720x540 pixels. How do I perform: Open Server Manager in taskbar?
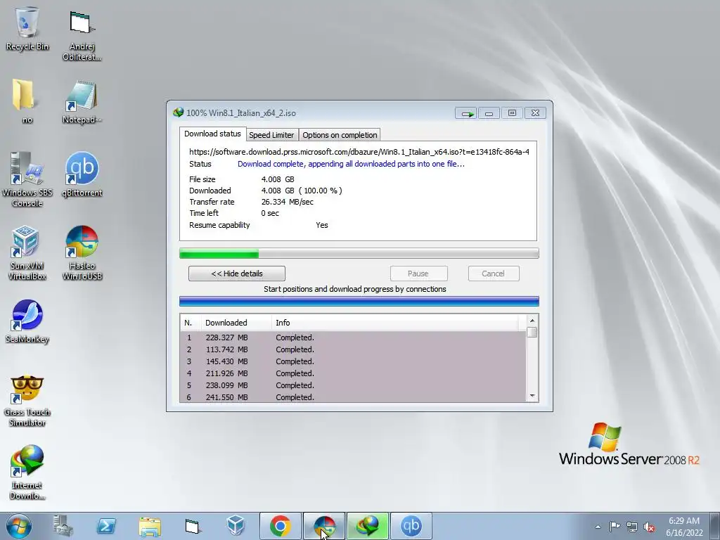click(x=63, y=526)
